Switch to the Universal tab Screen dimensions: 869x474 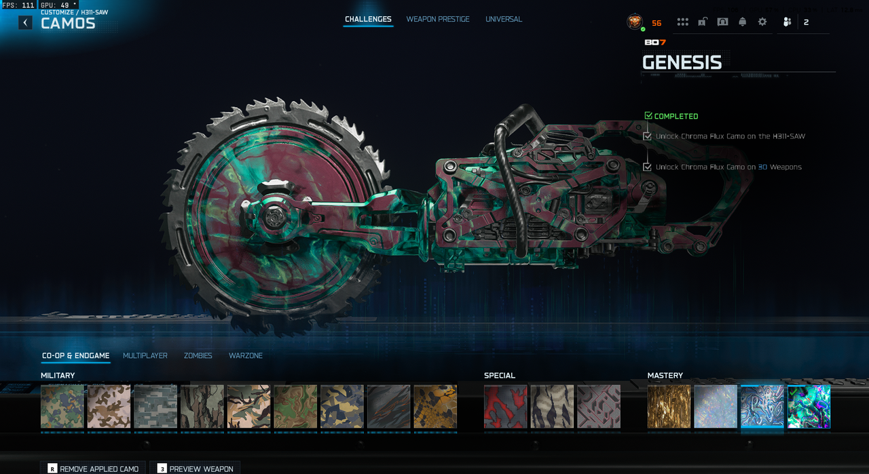[504, 19]
